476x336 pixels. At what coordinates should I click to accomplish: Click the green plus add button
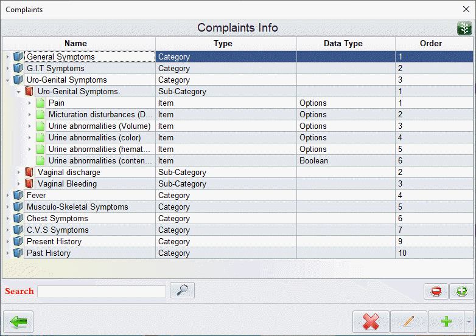point(446,322)
